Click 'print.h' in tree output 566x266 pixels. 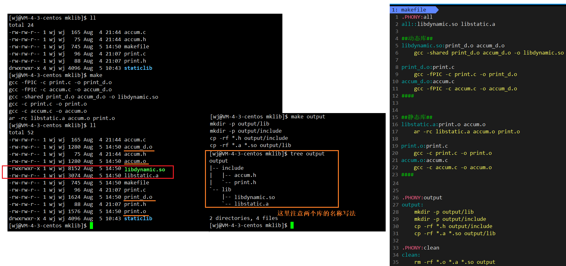coord(245,182)
